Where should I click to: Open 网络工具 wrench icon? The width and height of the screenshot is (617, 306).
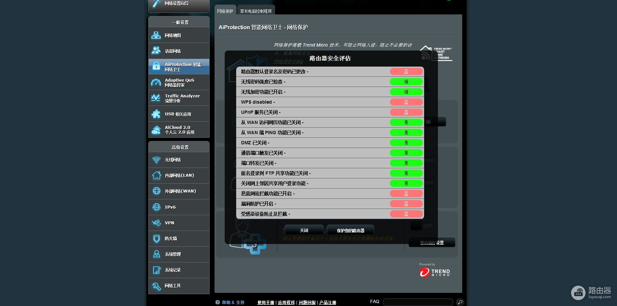click(x=156, y=286)
